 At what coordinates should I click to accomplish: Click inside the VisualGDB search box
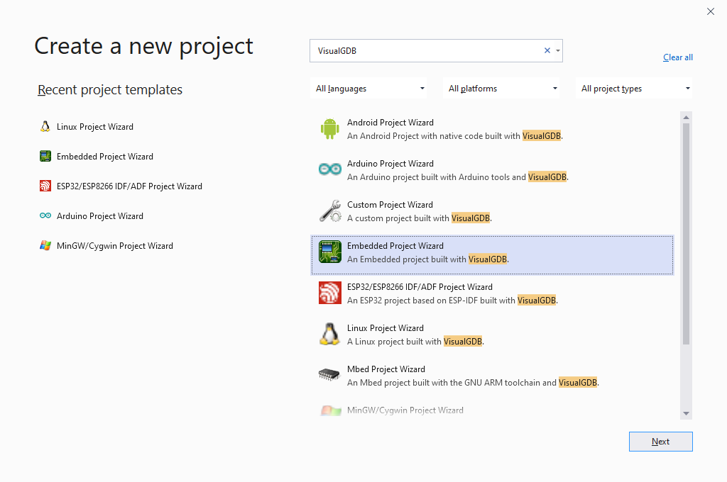(426, 50)
